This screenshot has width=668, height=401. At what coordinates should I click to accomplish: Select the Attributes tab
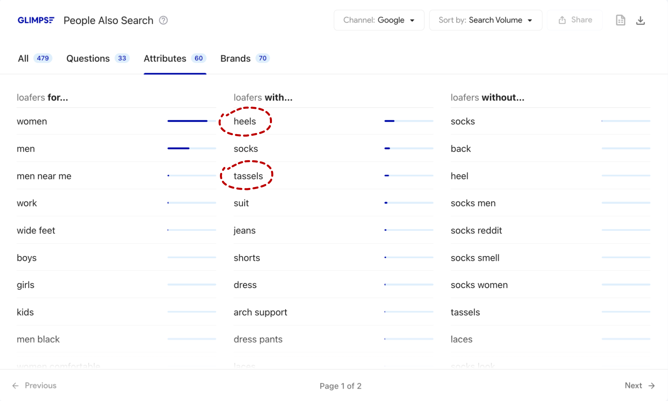tap(175, 58)
